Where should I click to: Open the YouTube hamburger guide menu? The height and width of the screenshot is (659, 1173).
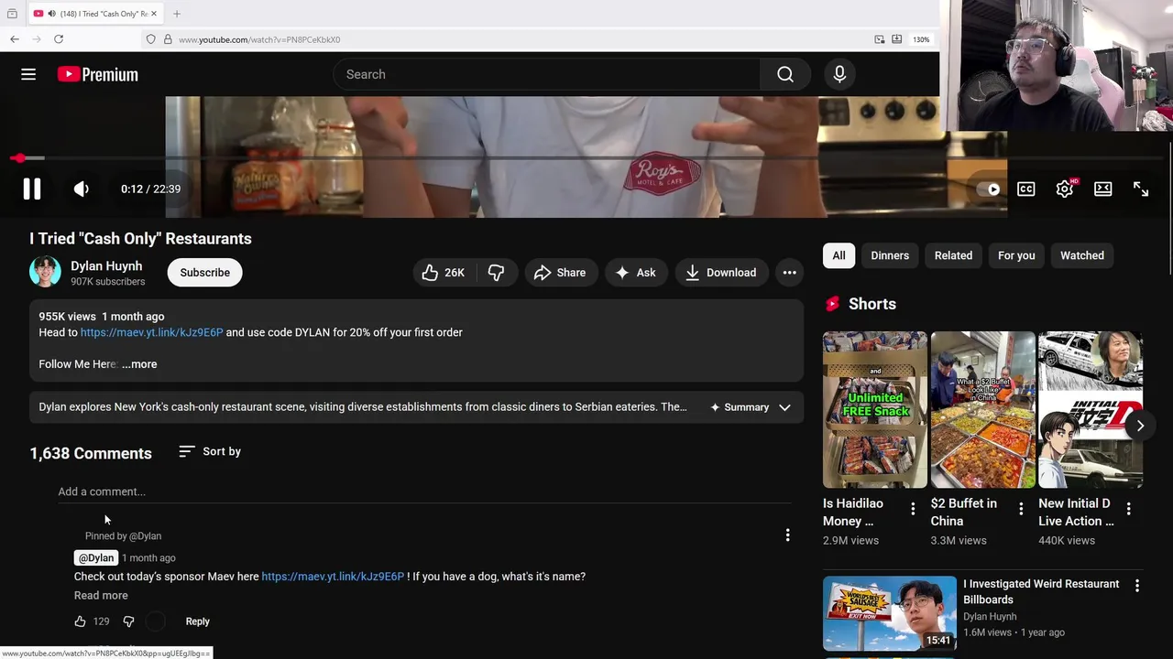(x=28, y=74)
